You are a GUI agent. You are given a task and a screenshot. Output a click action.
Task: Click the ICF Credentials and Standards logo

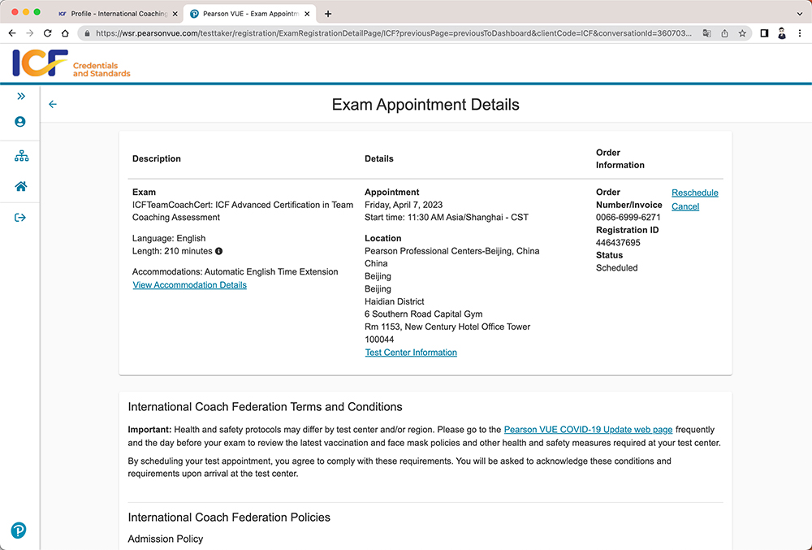pos(71,64)
